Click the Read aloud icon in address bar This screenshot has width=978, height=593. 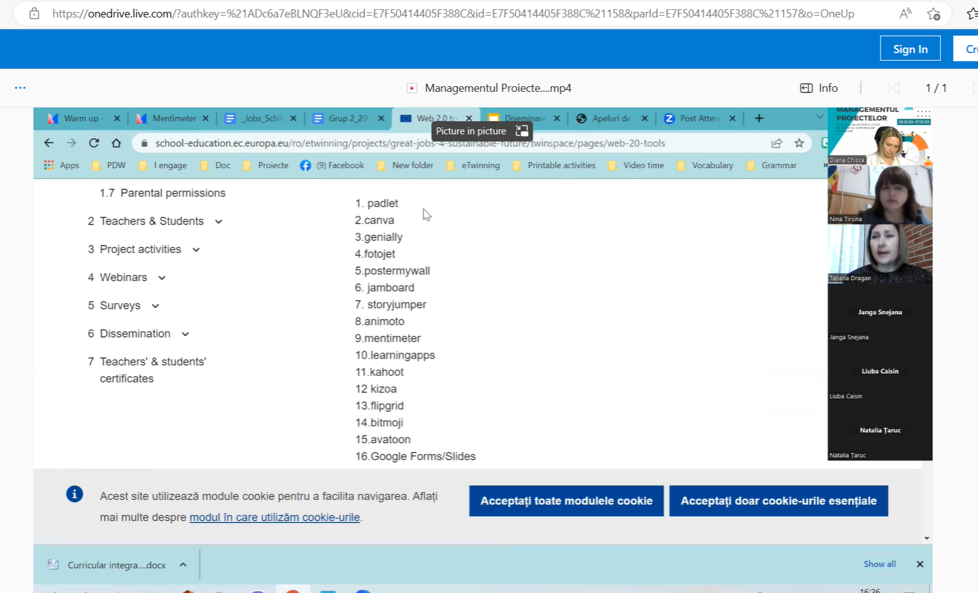(905, 13)
